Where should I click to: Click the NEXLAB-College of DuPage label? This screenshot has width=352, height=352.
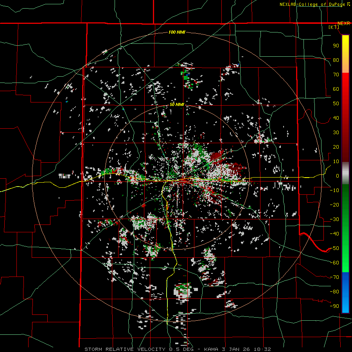(x=313, y=4)
